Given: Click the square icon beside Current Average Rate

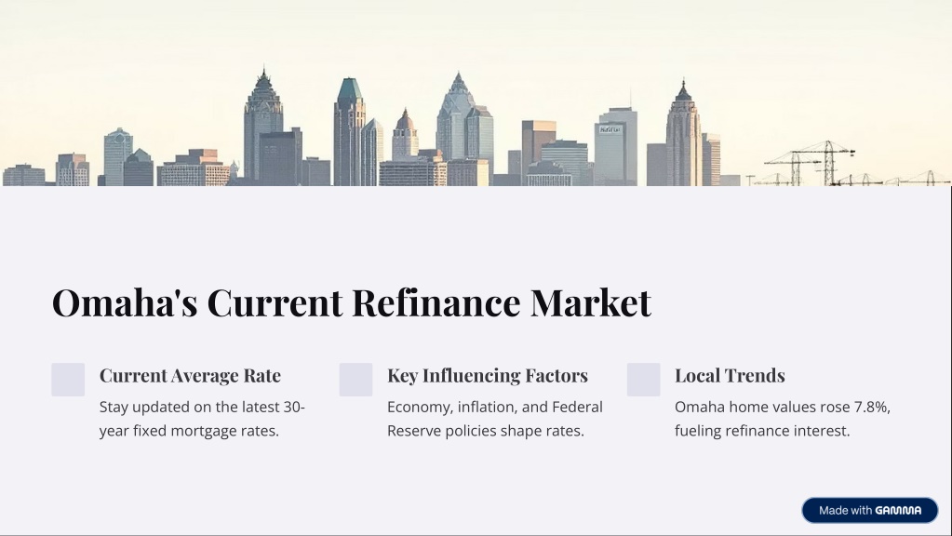Looking at the screenshot, I should pyautogui.click(x=68, y=380).
